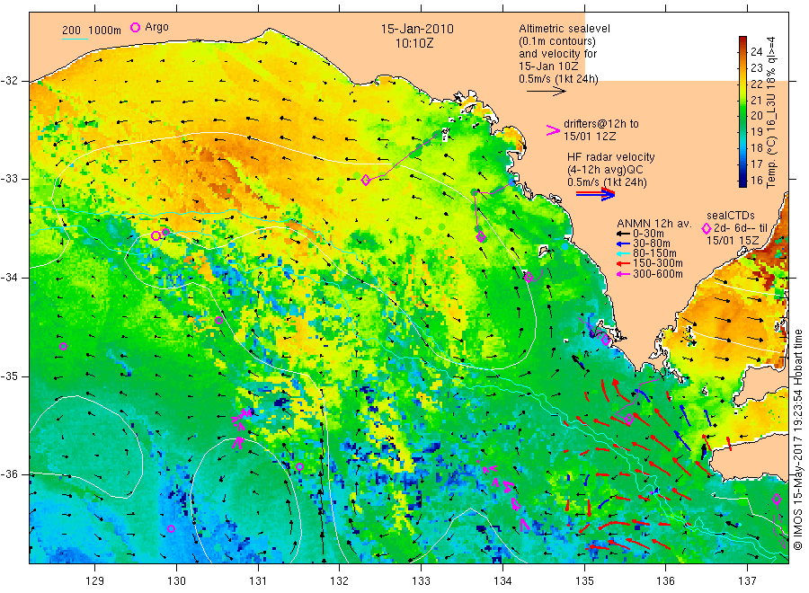
Task: Click the -36 latitude axis label
Action: [x=10, y=474]
